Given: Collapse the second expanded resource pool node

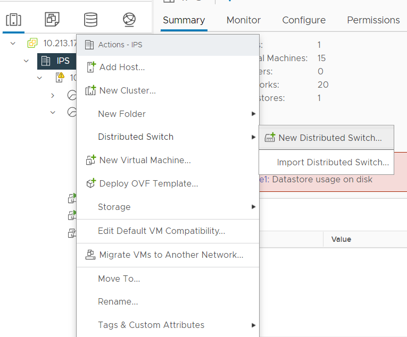Looking at the screenshot, I should click(53, 112).
